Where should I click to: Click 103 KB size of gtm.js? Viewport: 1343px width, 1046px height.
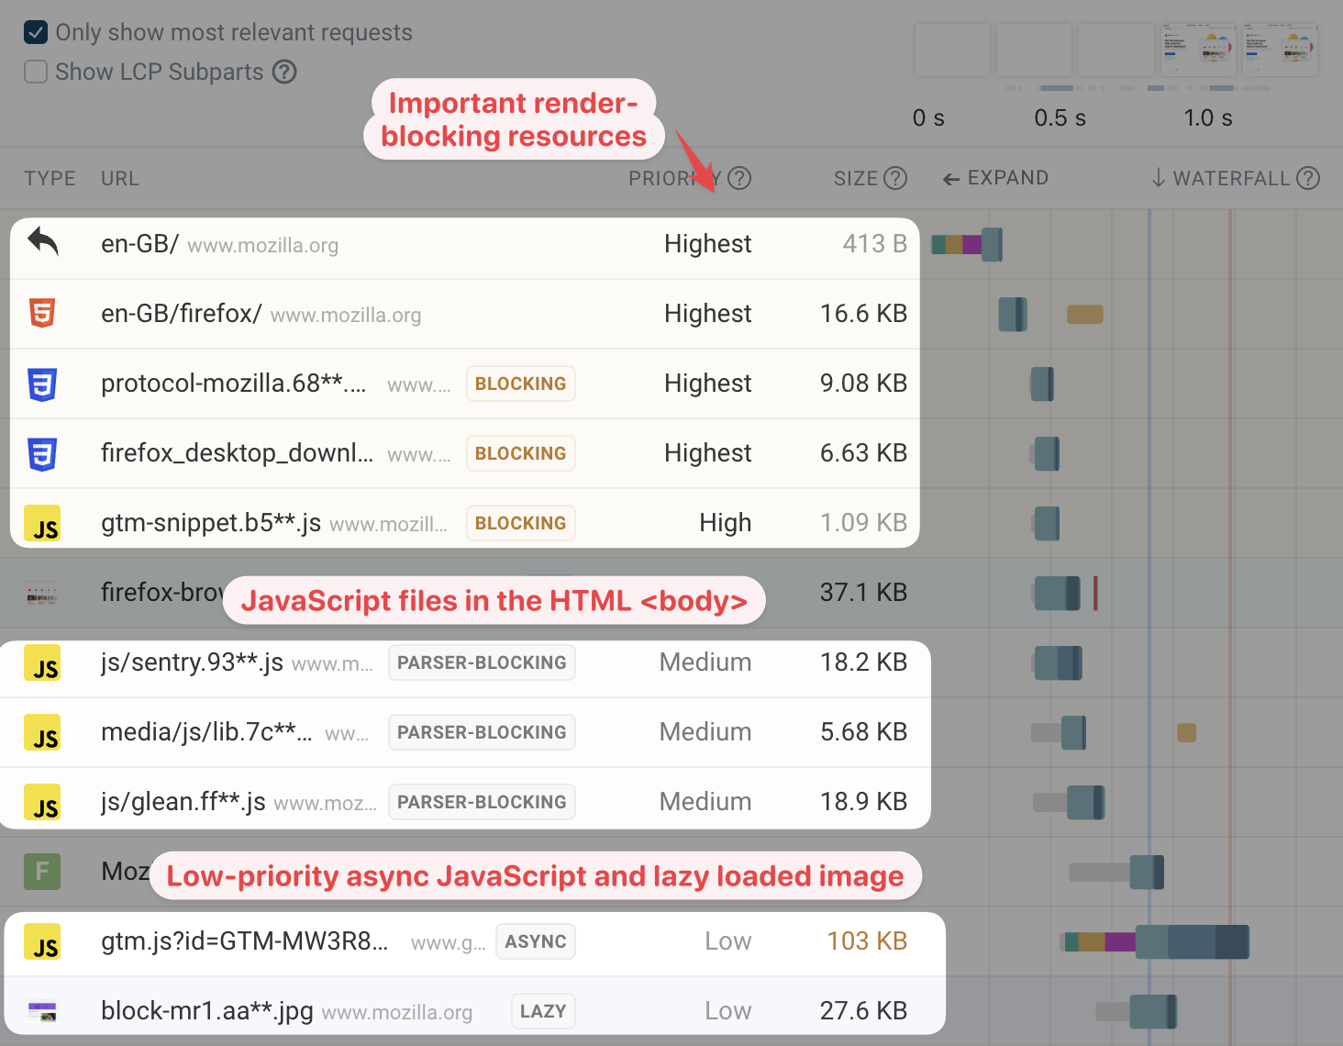pyautogui.click(x=867, y=941)
